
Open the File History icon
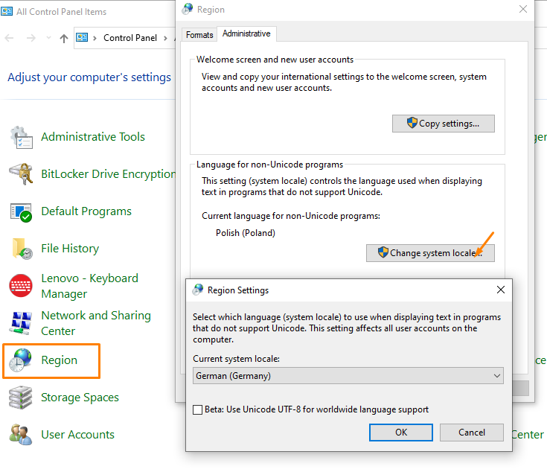(22, 249)
